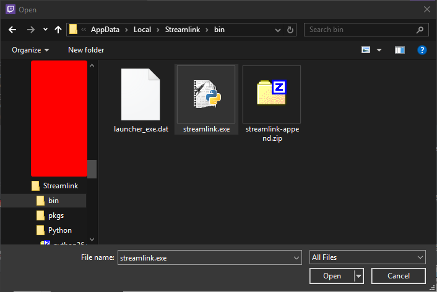Click the Streamlink tree folder icon
This screenshot has width=437, height=292.
pos(35,186)
